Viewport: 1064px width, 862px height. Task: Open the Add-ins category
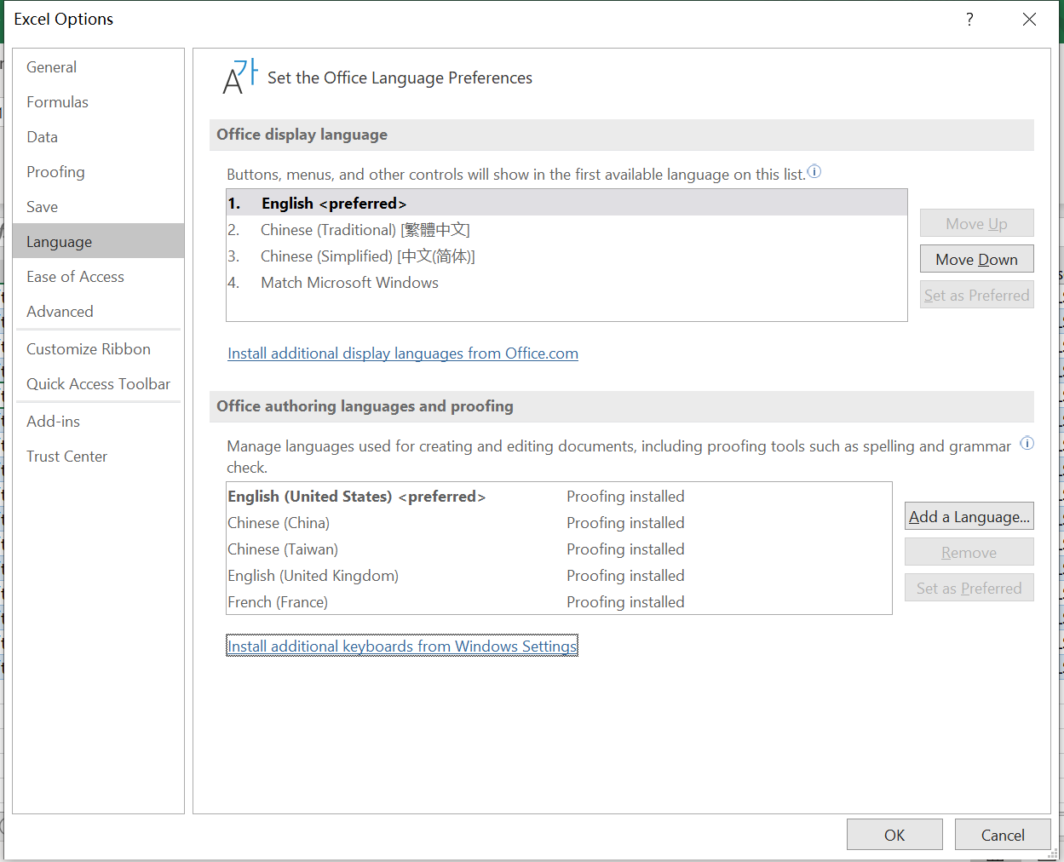(98, 422)
